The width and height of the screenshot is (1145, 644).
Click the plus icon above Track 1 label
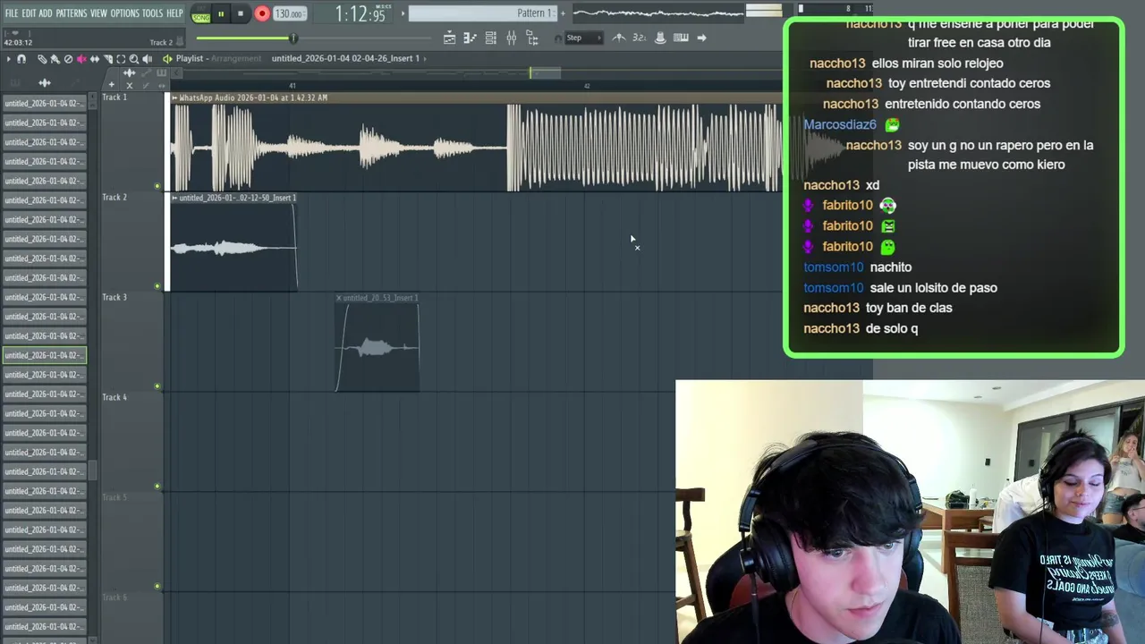(111, 85)
